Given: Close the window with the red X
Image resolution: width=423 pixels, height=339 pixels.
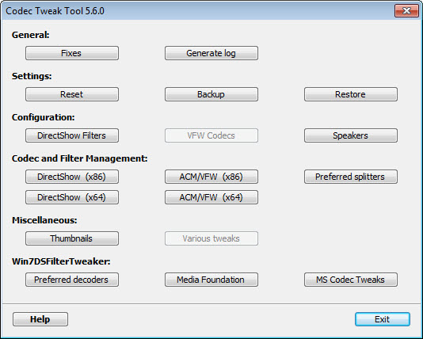Looking at the screenshot, I should [406, 11].
